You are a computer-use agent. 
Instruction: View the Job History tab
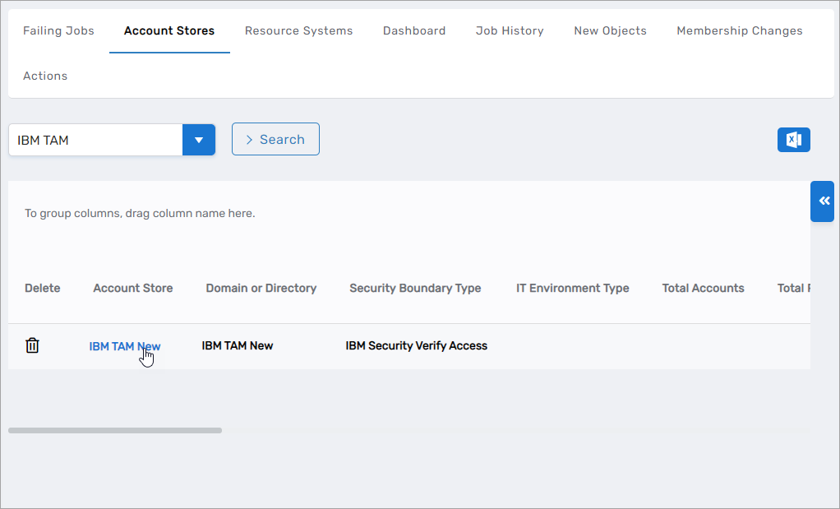tap(510, 30)
